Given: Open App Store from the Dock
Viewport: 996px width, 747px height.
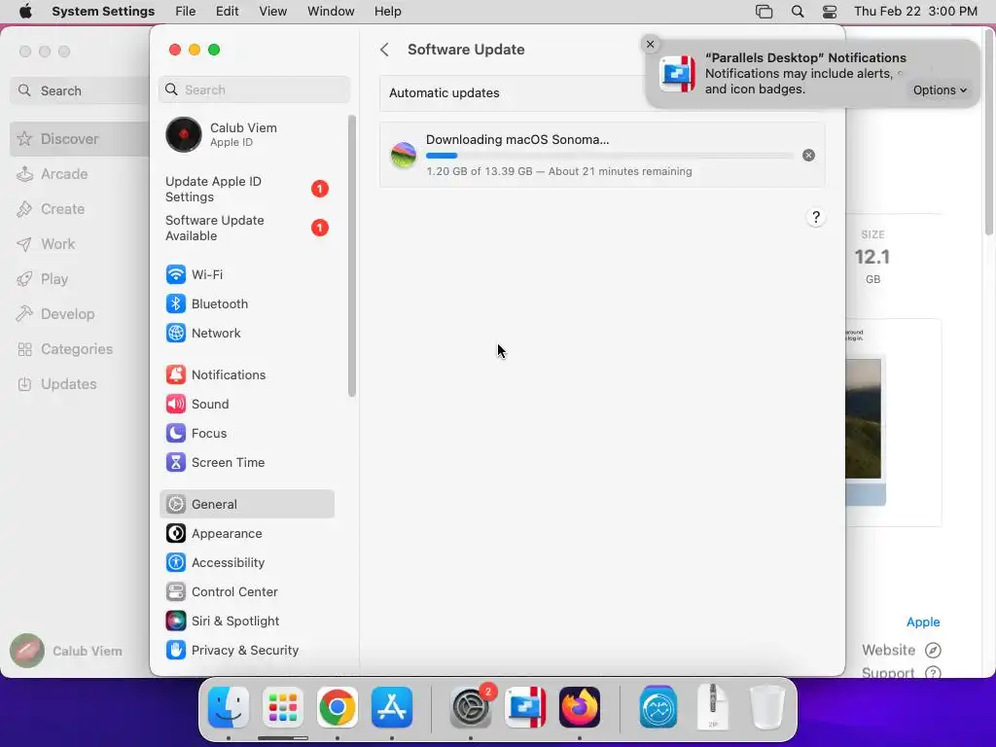Looking at the screenshot, I should (x=392, y=708).
